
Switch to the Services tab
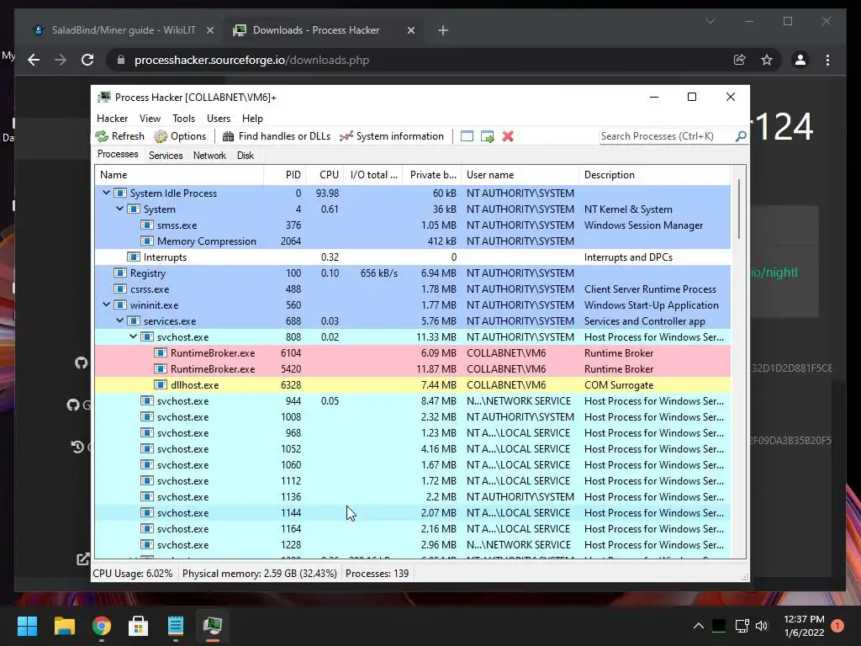(166, 156)
